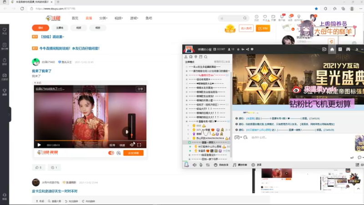Click the YY channel report shield icon
Screen dimensions: 364x205
(252, 49)
